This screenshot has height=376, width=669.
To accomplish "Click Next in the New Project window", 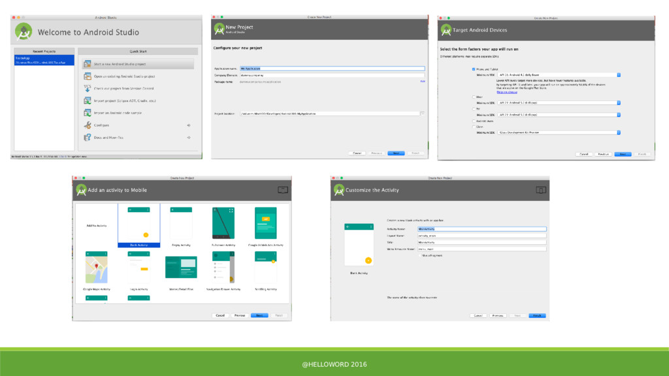I will tap(396, 153).
